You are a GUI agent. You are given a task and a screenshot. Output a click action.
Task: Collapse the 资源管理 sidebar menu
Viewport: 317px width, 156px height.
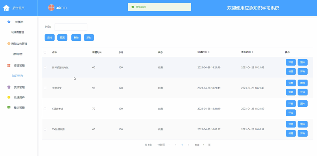(x=19, y=65)
